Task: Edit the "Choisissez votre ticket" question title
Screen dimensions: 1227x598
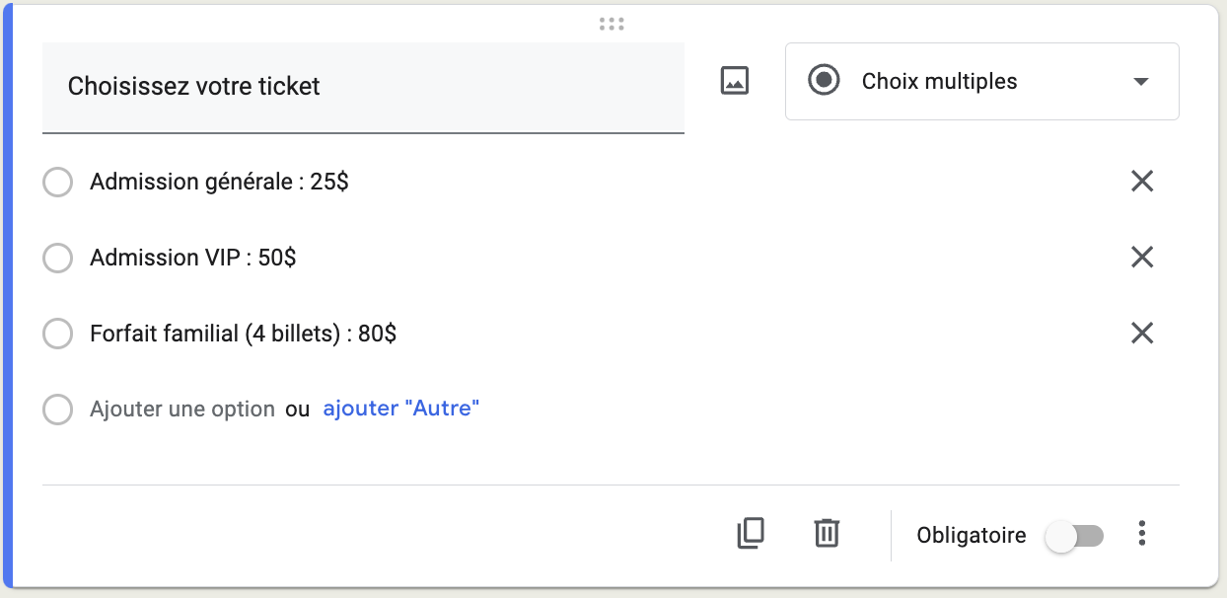Action: coord(363,87)
